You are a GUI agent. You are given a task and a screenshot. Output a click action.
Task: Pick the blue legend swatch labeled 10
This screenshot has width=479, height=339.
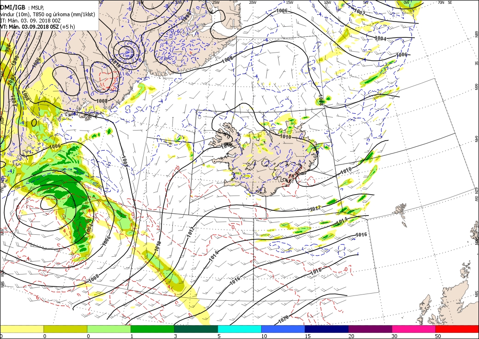(283, 329)
